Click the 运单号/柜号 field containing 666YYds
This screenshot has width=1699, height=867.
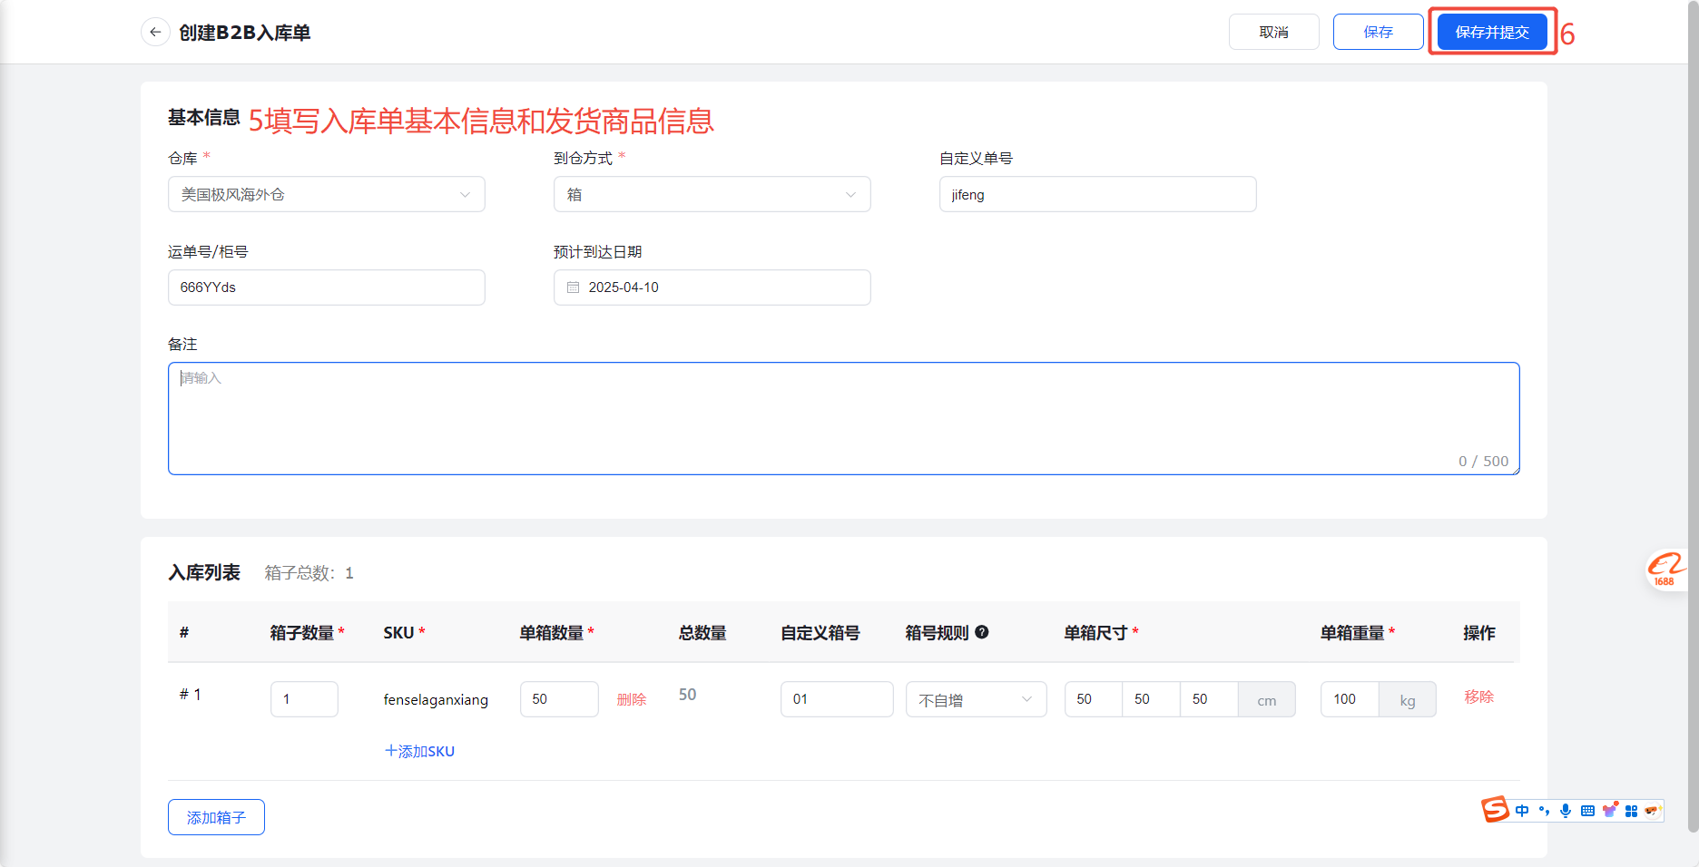tap(327, 287)
